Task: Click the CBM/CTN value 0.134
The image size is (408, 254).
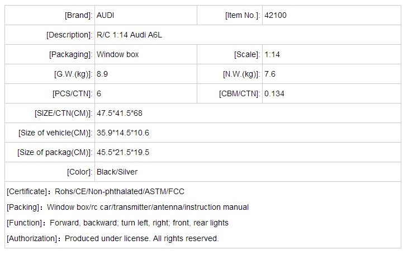Action: tap(274, 93)
